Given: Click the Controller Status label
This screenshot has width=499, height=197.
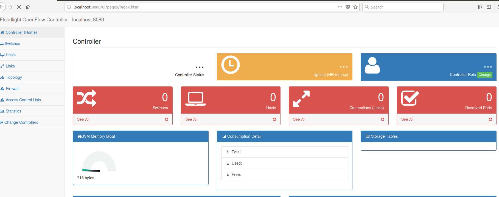Looking at the screenshot, I should click(x=190, y=75).
